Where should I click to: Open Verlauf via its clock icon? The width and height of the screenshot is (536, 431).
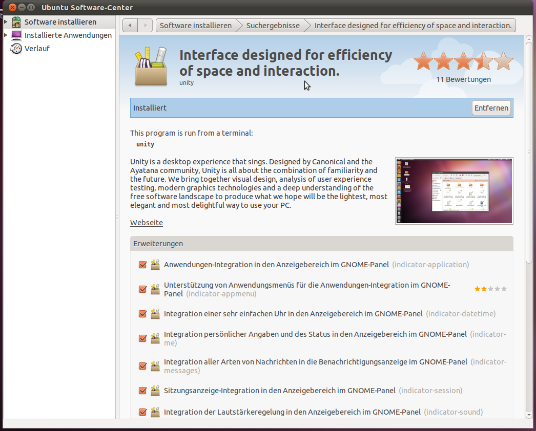[15, 48]
